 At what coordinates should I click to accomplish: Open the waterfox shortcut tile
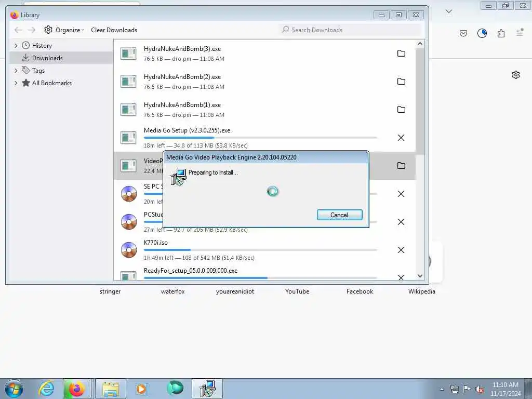tap(172, 291)
